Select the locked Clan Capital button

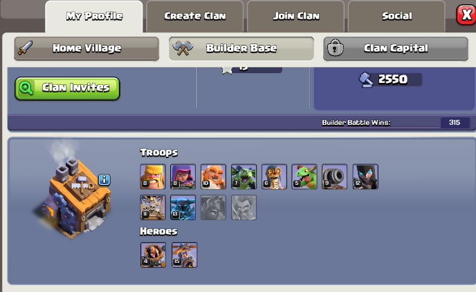[396, 48]
